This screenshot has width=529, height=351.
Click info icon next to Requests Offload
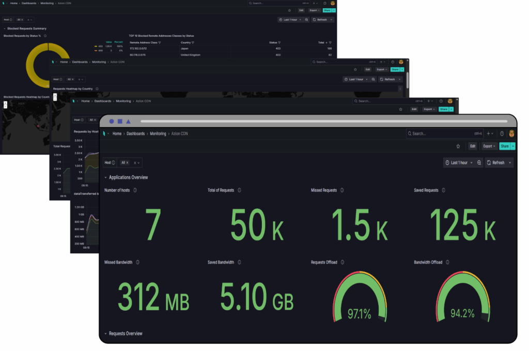coord(342,262)
